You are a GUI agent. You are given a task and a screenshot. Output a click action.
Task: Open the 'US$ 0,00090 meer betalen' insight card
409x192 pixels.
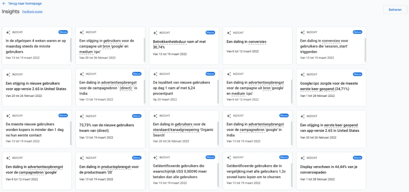(184, 171)
